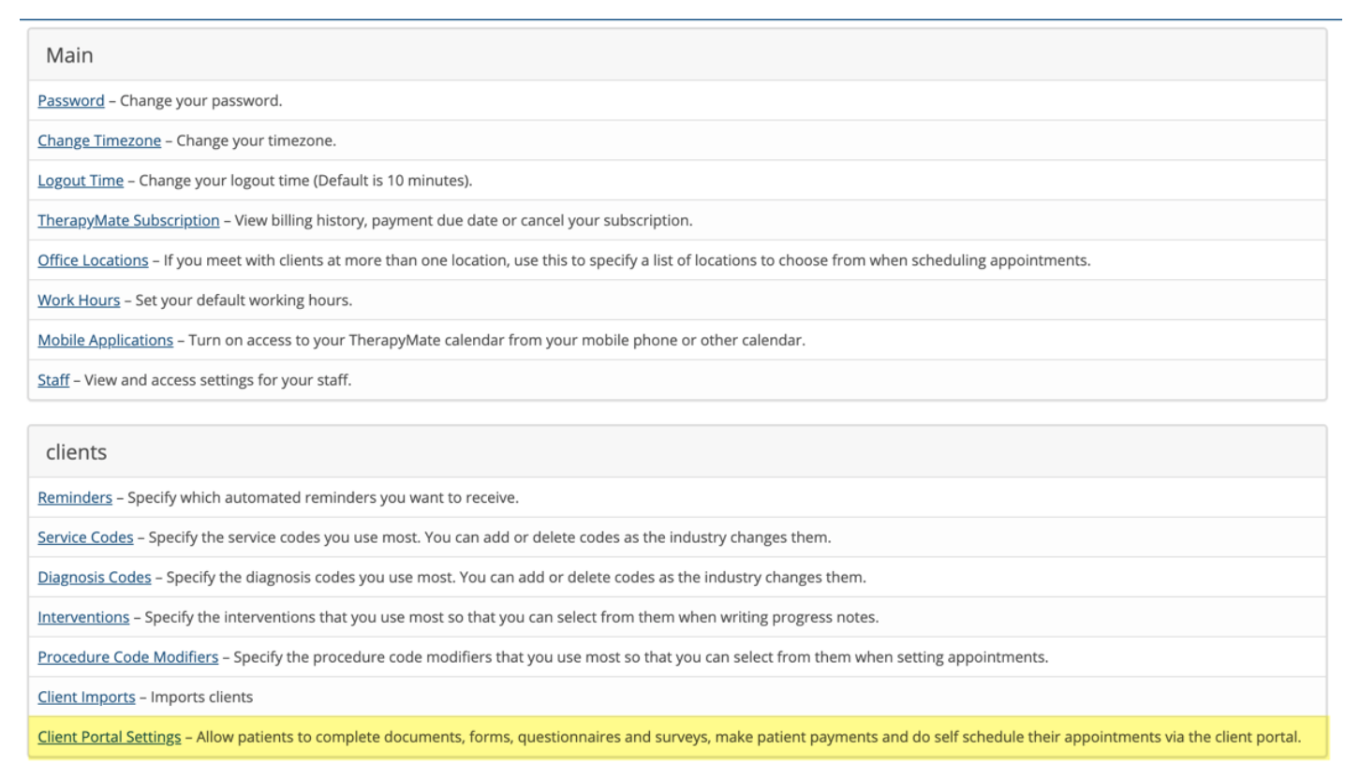Click the 'Change your timezone.' description text
The image size is (1360, 779).
point(256,140)
